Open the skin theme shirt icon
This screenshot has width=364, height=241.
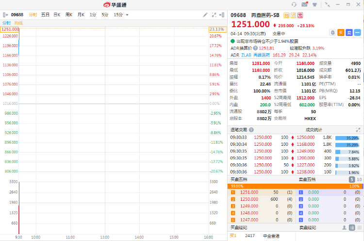(314, 4)
